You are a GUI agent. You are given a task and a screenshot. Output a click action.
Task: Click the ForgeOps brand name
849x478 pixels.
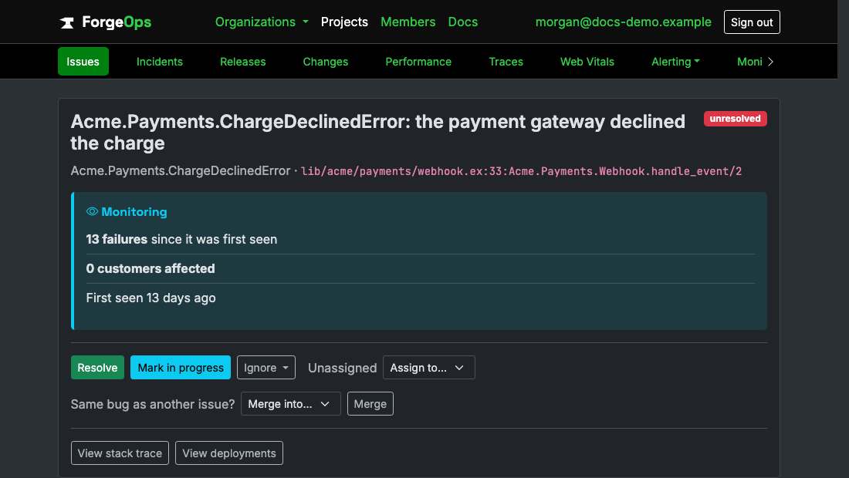(117, 22)
